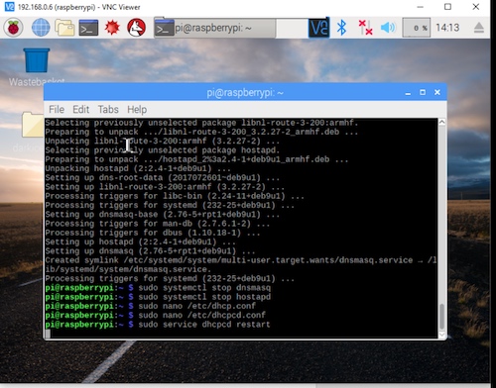
Task: Click the 'sudo systemctl stop dnsmasq' line
Action: [158, 287]
